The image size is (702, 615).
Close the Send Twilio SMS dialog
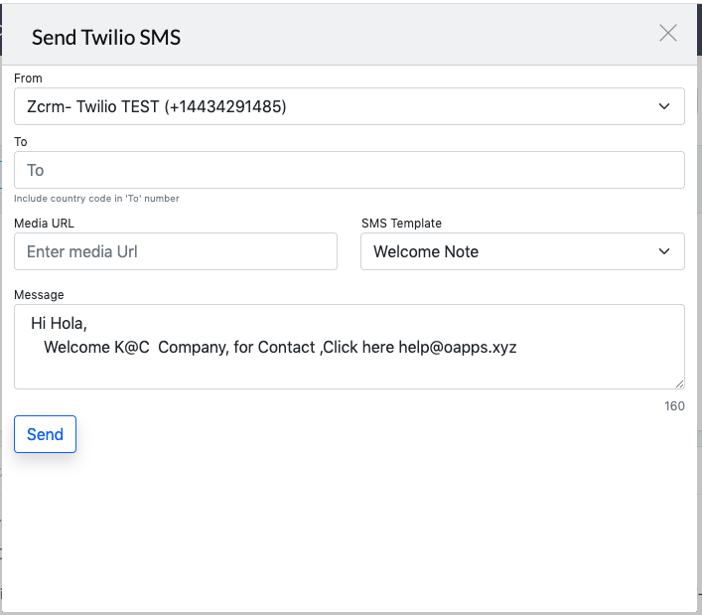[x=667, y=33]
